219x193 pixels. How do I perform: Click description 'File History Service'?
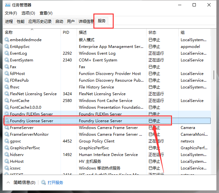pyautogui.click(x=96, y=87)
